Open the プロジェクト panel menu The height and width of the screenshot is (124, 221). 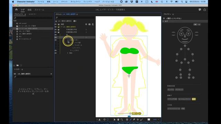[25, 14]
